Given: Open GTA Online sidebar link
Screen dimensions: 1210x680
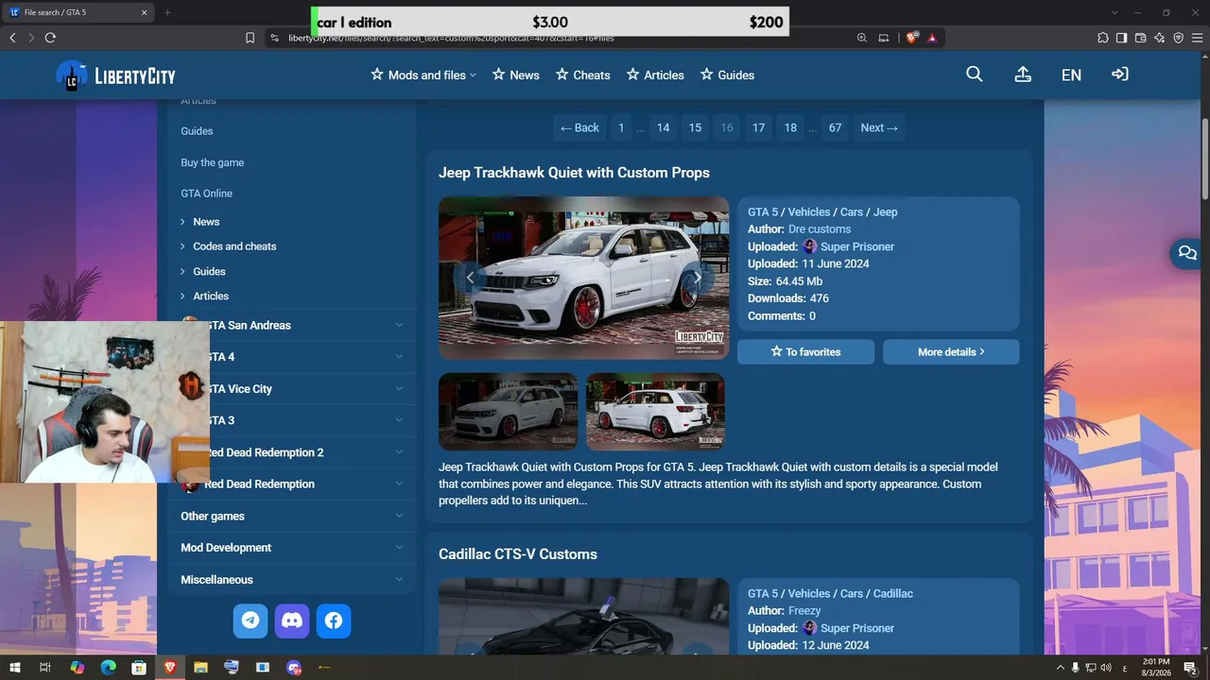Looking at the screenshot, I should pos(206,194).
